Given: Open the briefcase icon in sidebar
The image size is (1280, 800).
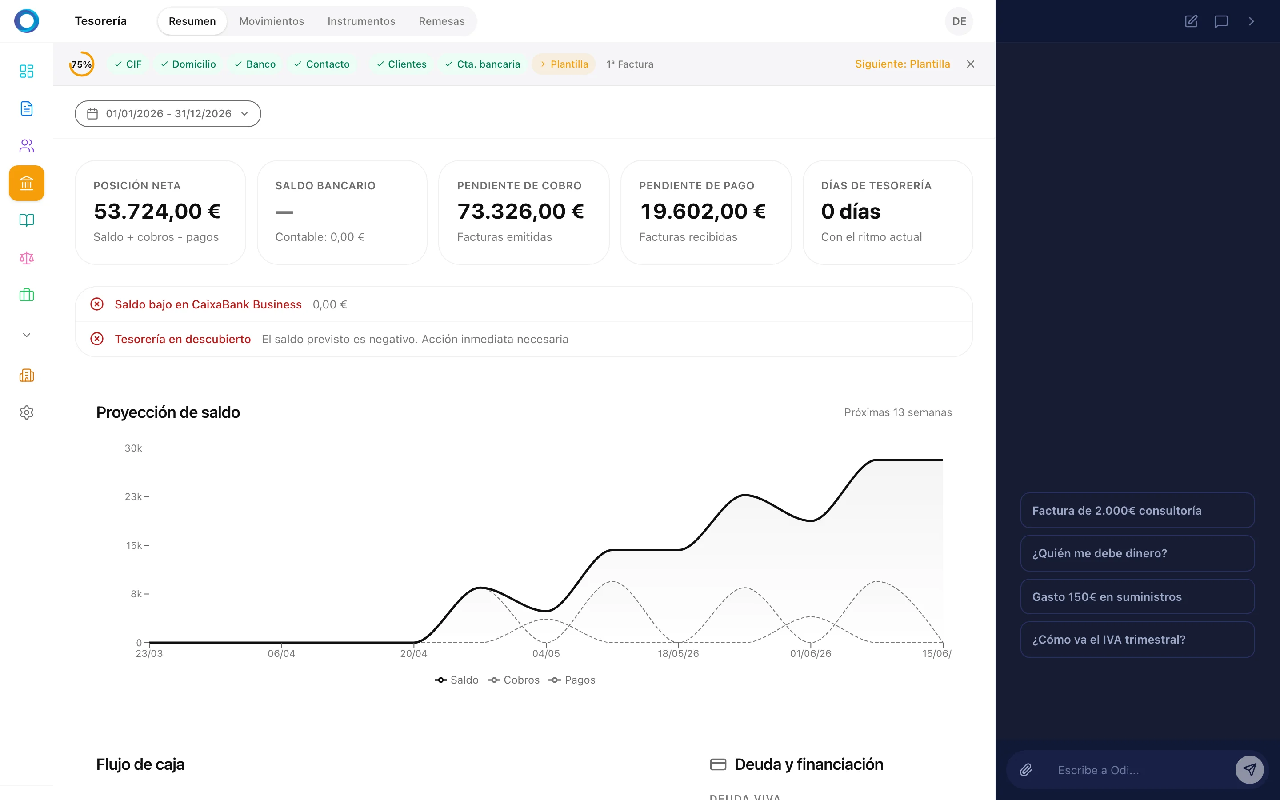Looking at the screenshot, I should [x=27, y=295].
